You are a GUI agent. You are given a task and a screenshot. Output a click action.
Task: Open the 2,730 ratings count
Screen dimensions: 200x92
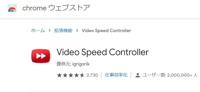(x=92, y=75)
